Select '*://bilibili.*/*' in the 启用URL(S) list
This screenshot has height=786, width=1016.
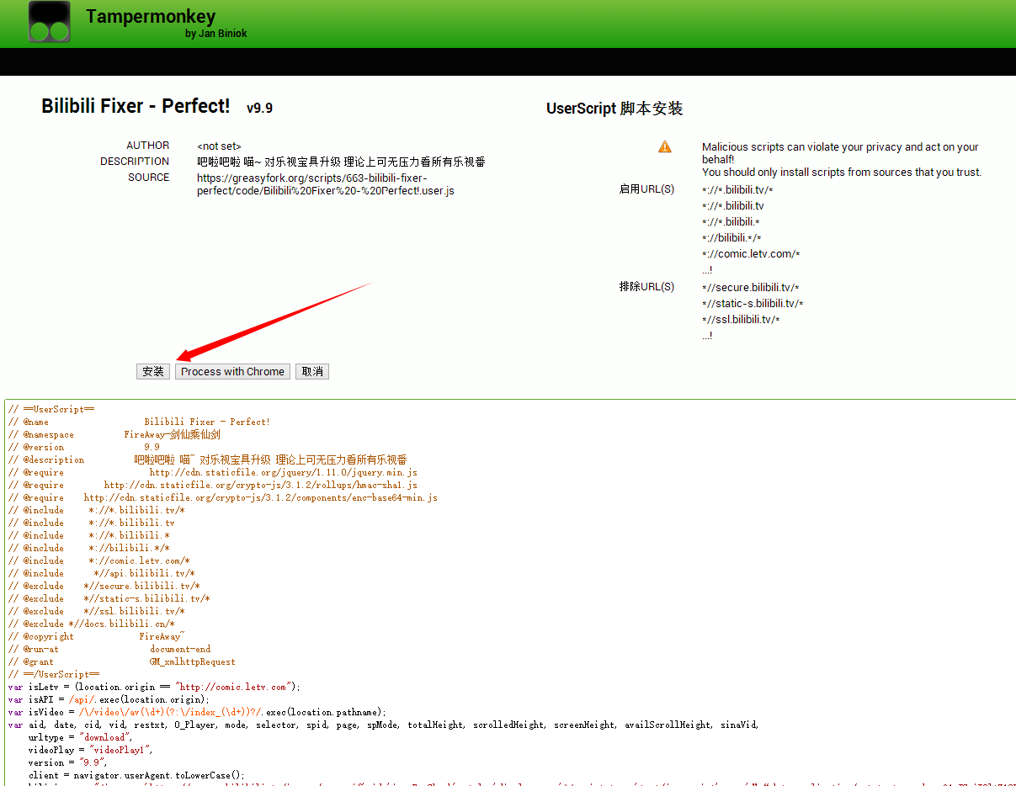pyautogui.click(x=731, y=238)
